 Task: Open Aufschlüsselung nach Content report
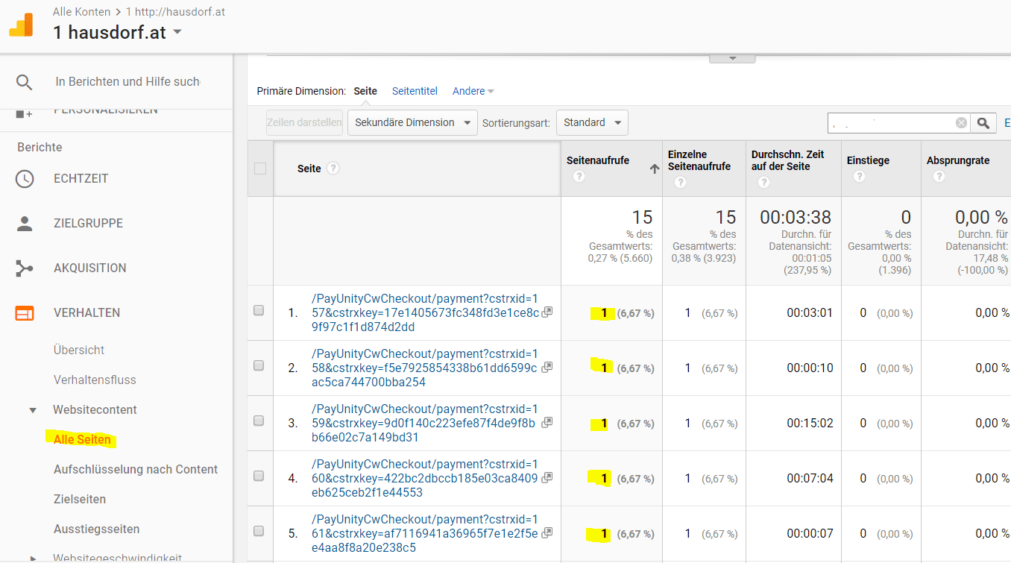136,470
